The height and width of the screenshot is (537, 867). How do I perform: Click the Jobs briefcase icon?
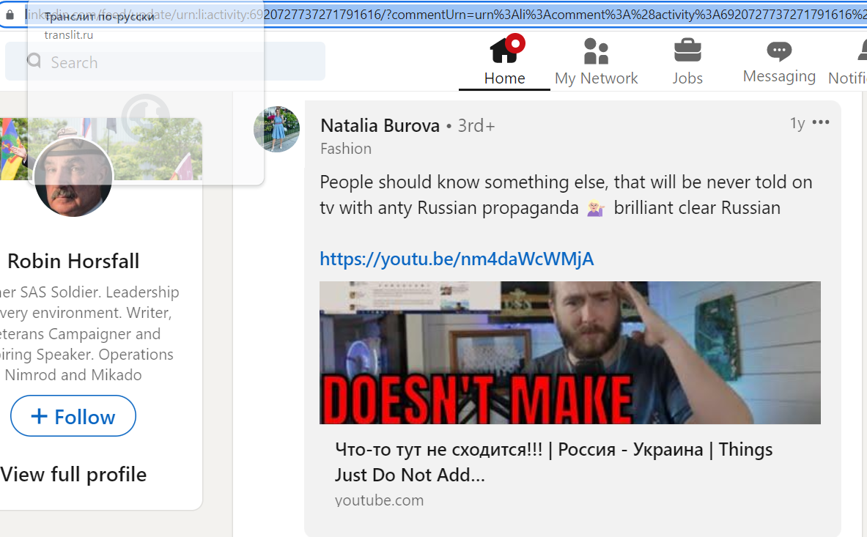point(687,51)
